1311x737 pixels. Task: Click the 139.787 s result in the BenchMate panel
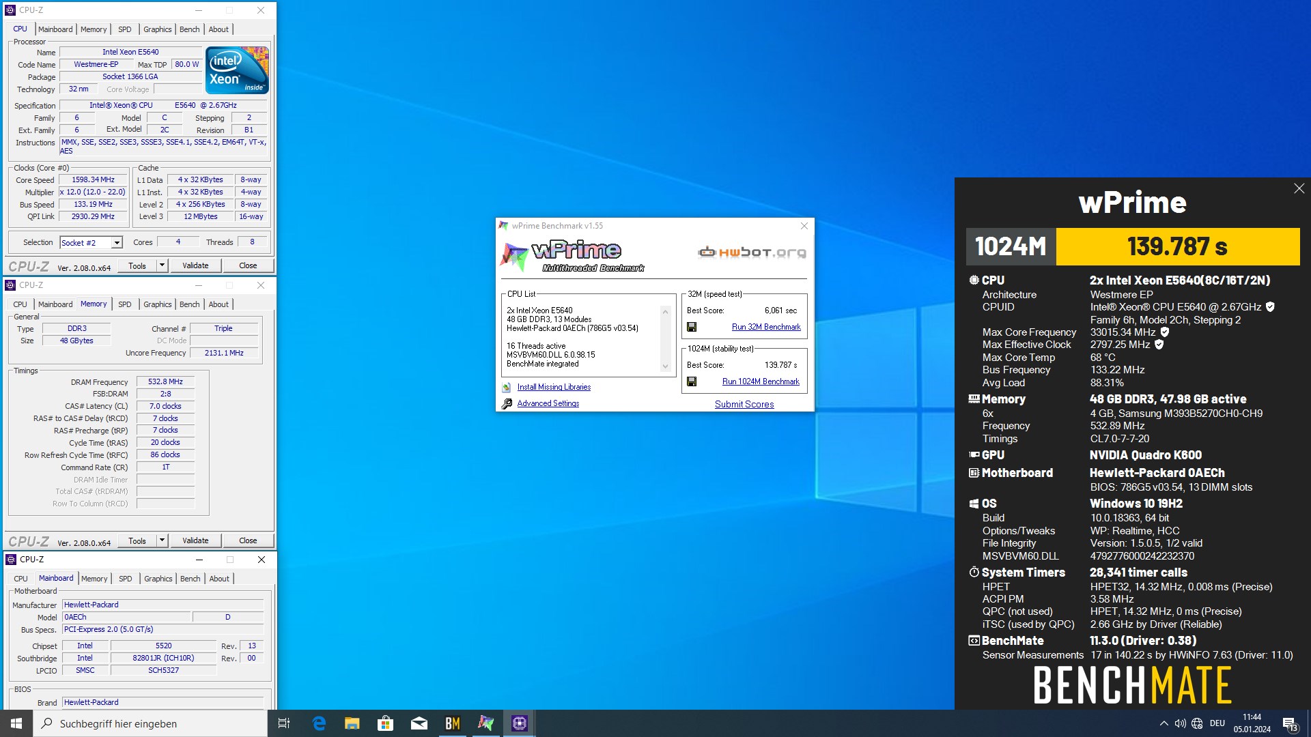pos(1177,246)
